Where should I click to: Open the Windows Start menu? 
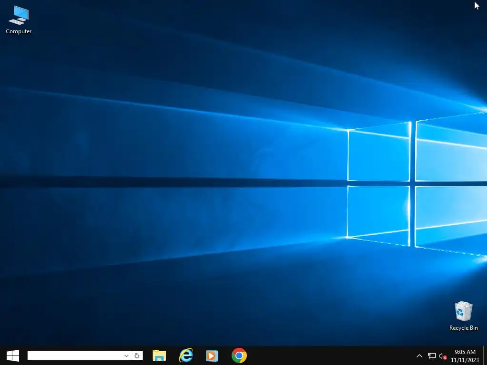[13, 355]
